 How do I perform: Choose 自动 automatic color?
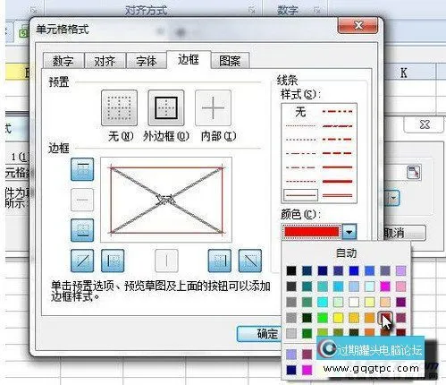click(x=346, y=253)
